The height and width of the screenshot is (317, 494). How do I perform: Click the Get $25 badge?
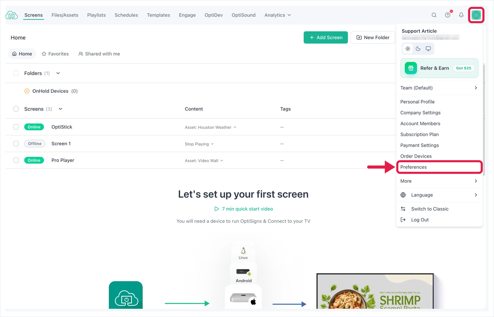463,68
